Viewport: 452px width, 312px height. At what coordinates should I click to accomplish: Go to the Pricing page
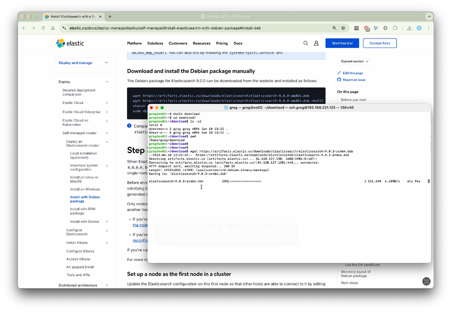point(222,43)
